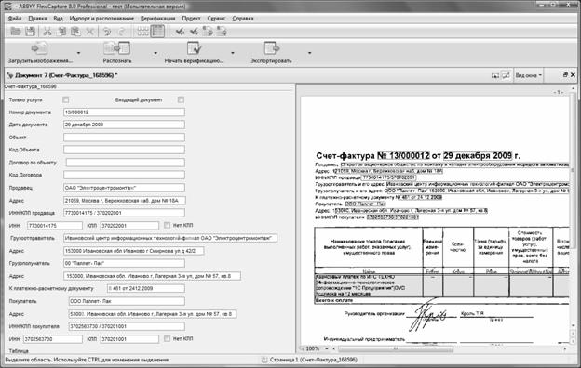
Task: Open the Проект menu
Action: [x=191, y=19]
